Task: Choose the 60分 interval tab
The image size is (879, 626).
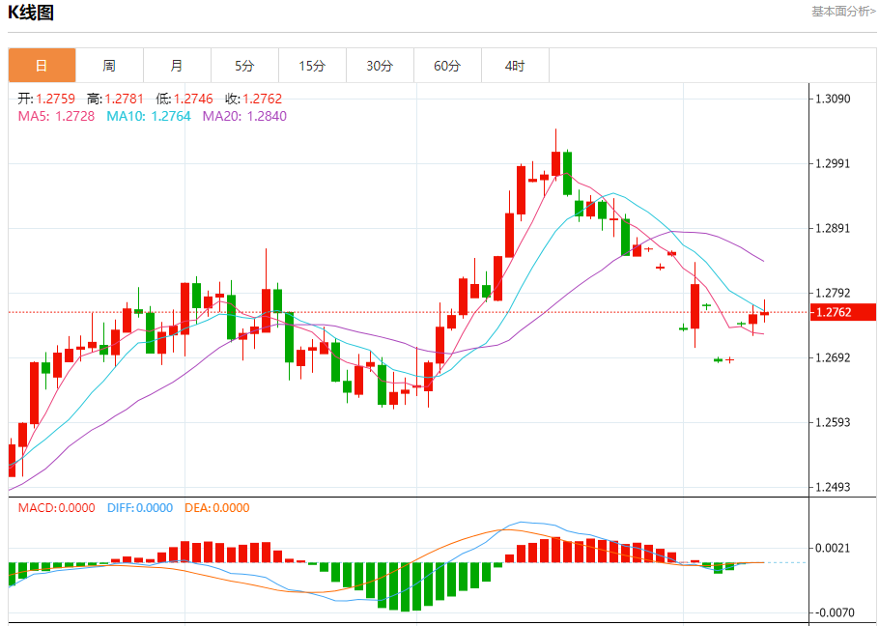Action: click(447, 66)
